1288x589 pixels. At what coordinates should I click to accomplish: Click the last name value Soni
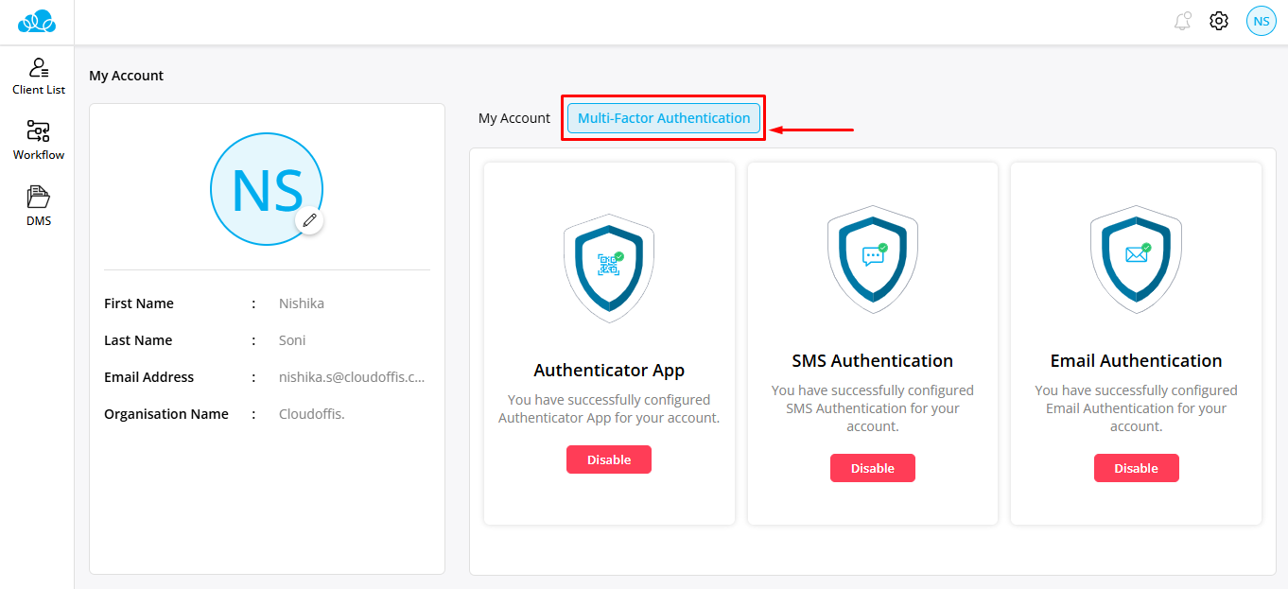click(x=292, y=340)
